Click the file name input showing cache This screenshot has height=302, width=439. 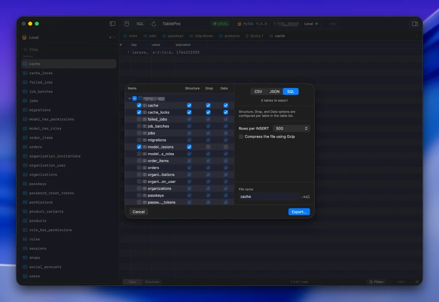[269, 196]
